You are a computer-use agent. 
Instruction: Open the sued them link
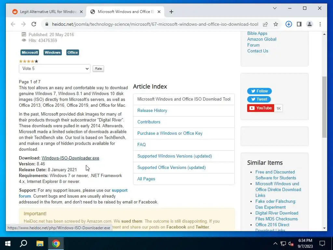click(x=132, y=221)
